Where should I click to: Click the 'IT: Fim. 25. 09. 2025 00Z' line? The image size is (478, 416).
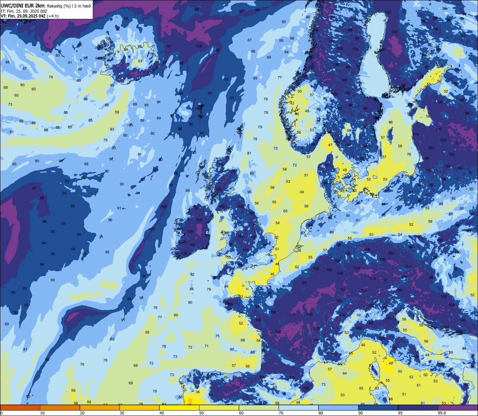(x=24, y=11)
